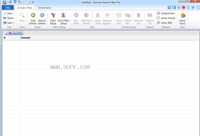Click the Run Filter play icon
The image size is (200, 136).
coord(76,15)
